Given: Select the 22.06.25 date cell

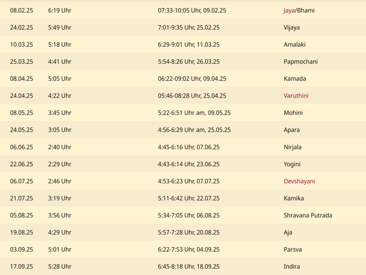Looking at the screenshot, I should (x=22, y=164).
